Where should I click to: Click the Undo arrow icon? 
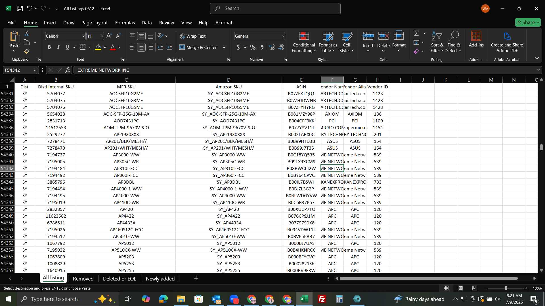tap(30, 8)
